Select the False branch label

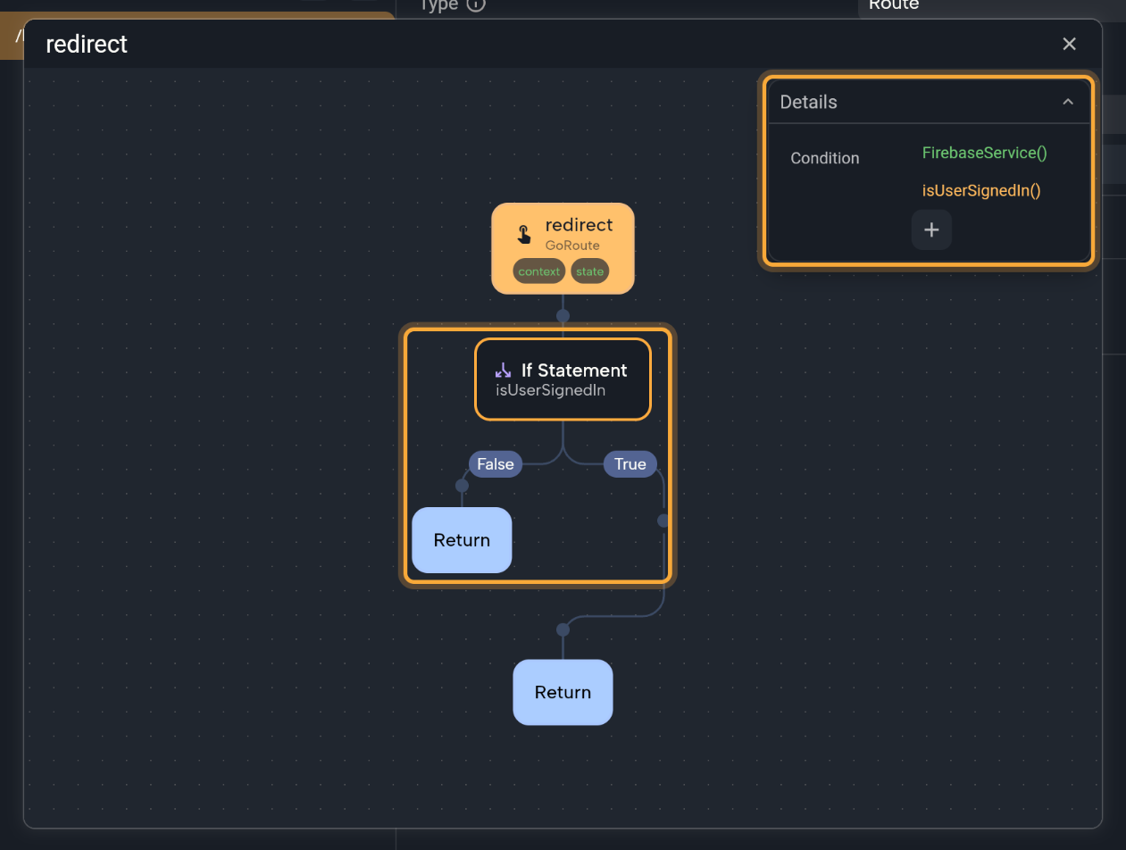(496, 464)
